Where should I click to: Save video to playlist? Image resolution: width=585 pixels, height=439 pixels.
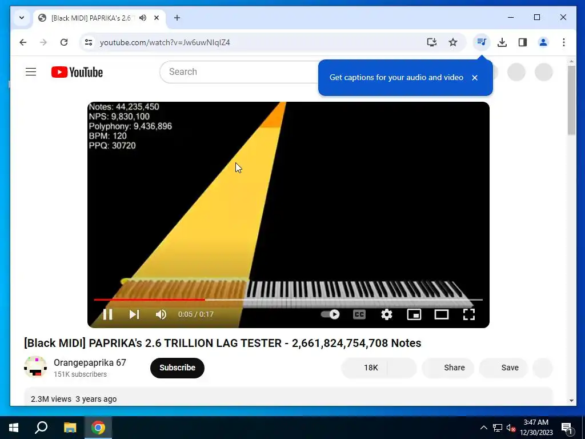click(503, 368)
